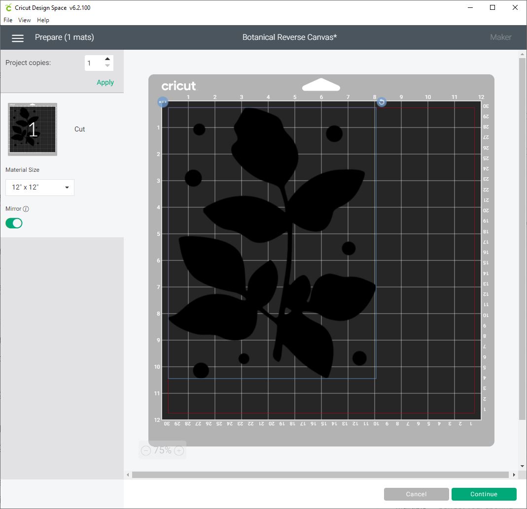Screen dimensions: 527x509
Task: Click the rotate handle on the selection
Action: 381,102
